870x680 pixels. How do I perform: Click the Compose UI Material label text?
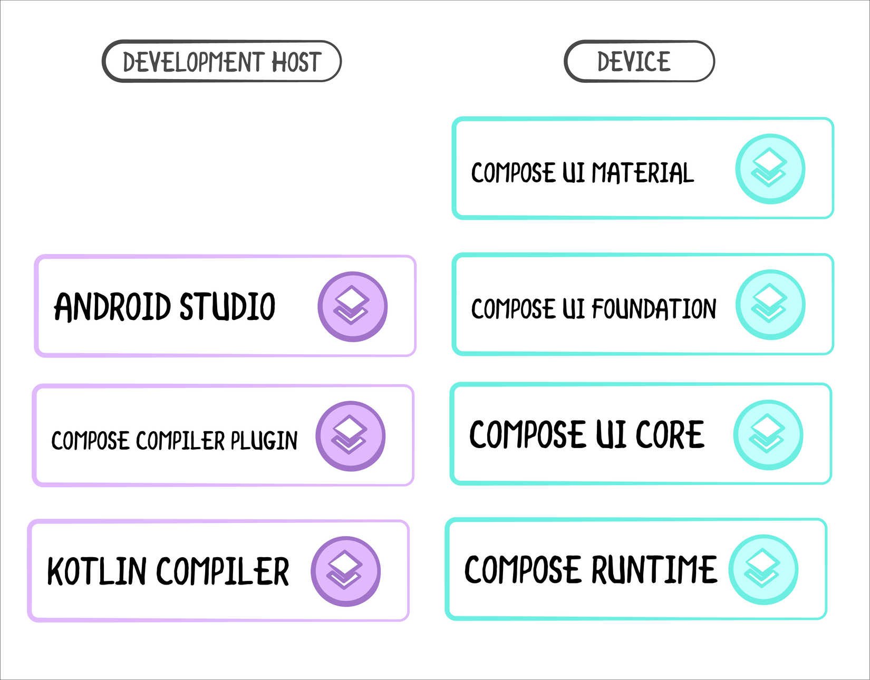point(582,173)
